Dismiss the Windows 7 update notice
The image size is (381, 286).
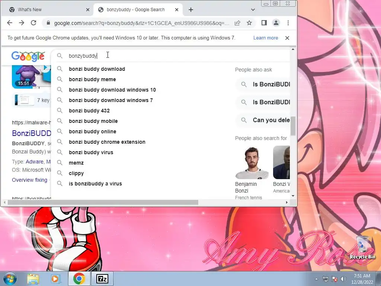287,38
